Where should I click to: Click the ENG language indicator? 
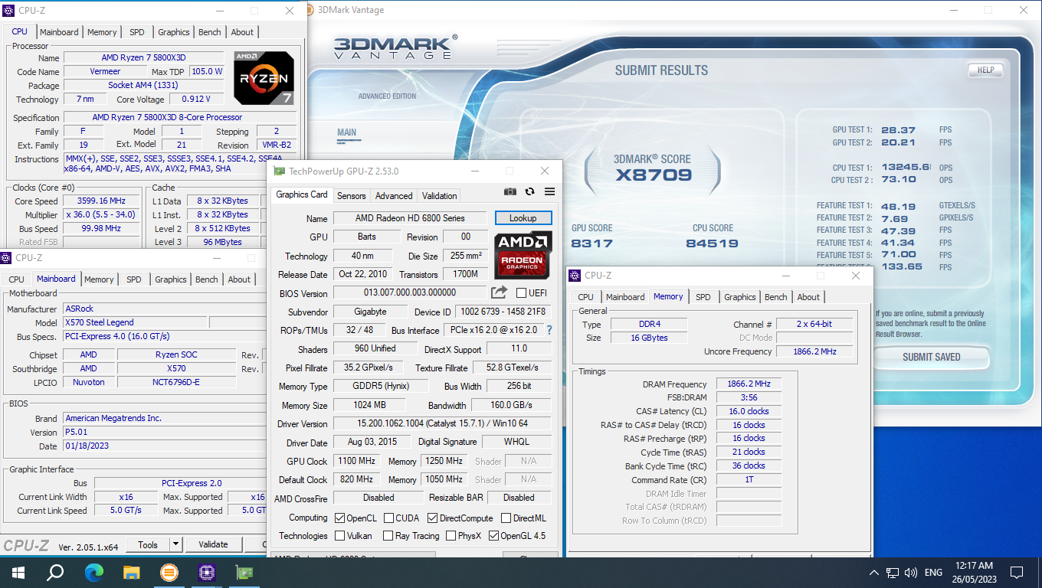coord(933,573)
